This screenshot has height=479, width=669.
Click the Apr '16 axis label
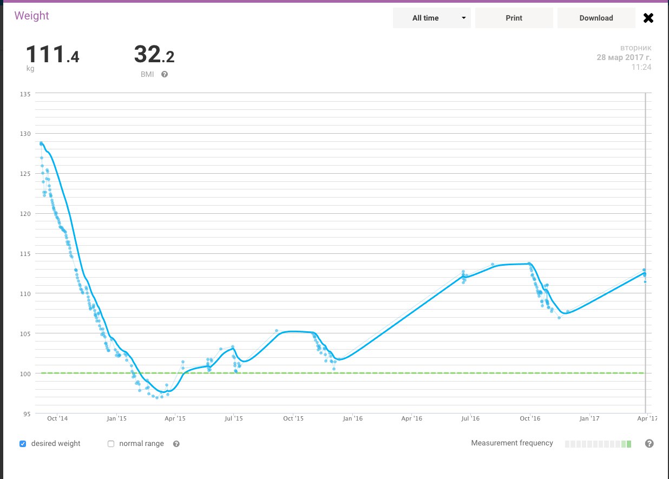[412, 418]
